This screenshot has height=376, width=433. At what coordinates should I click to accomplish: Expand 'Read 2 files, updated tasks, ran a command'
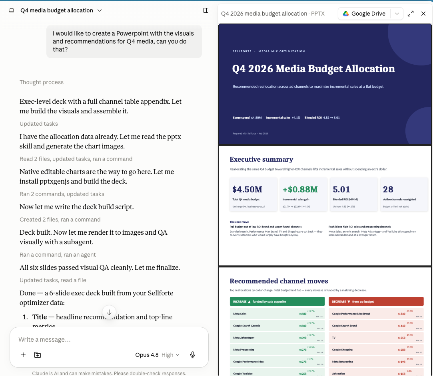[x=76, y=159]
